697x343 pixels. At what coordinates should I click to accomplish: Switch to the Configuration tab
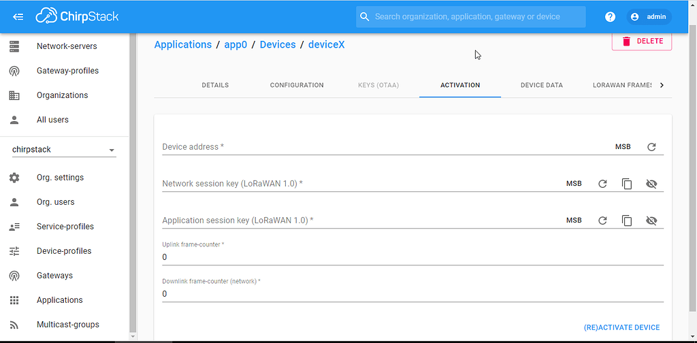pos(297,85)
